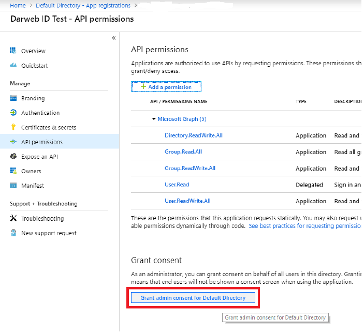Image resolution: width=364 pixels, height=334 pixels.
Task: Click Application type in User.ReadWrite.All row
Action: [311, 201]
